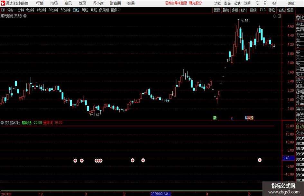Open the 财富圈 menu

(115, 3)
